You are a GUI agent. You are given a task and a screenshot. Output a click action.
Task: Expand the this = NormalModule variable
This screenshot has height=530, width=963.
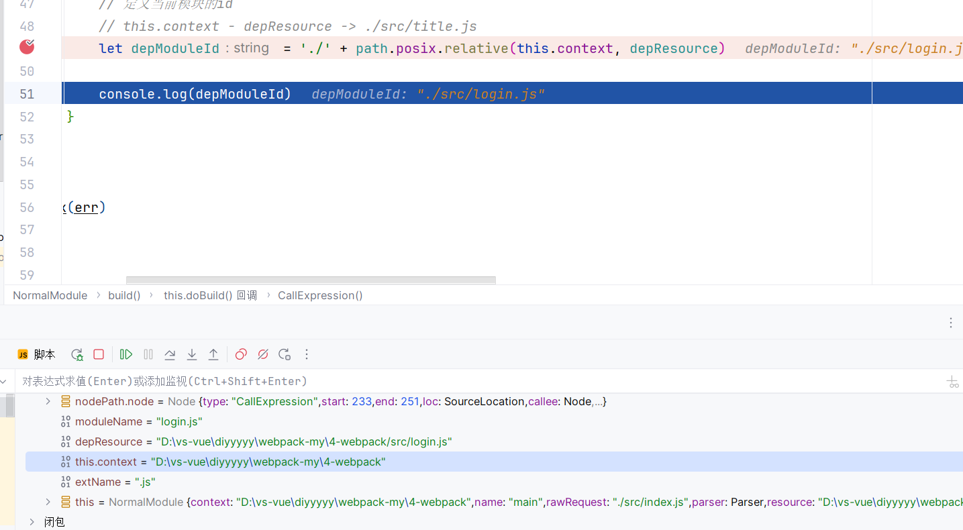click(x=48, y=502)
